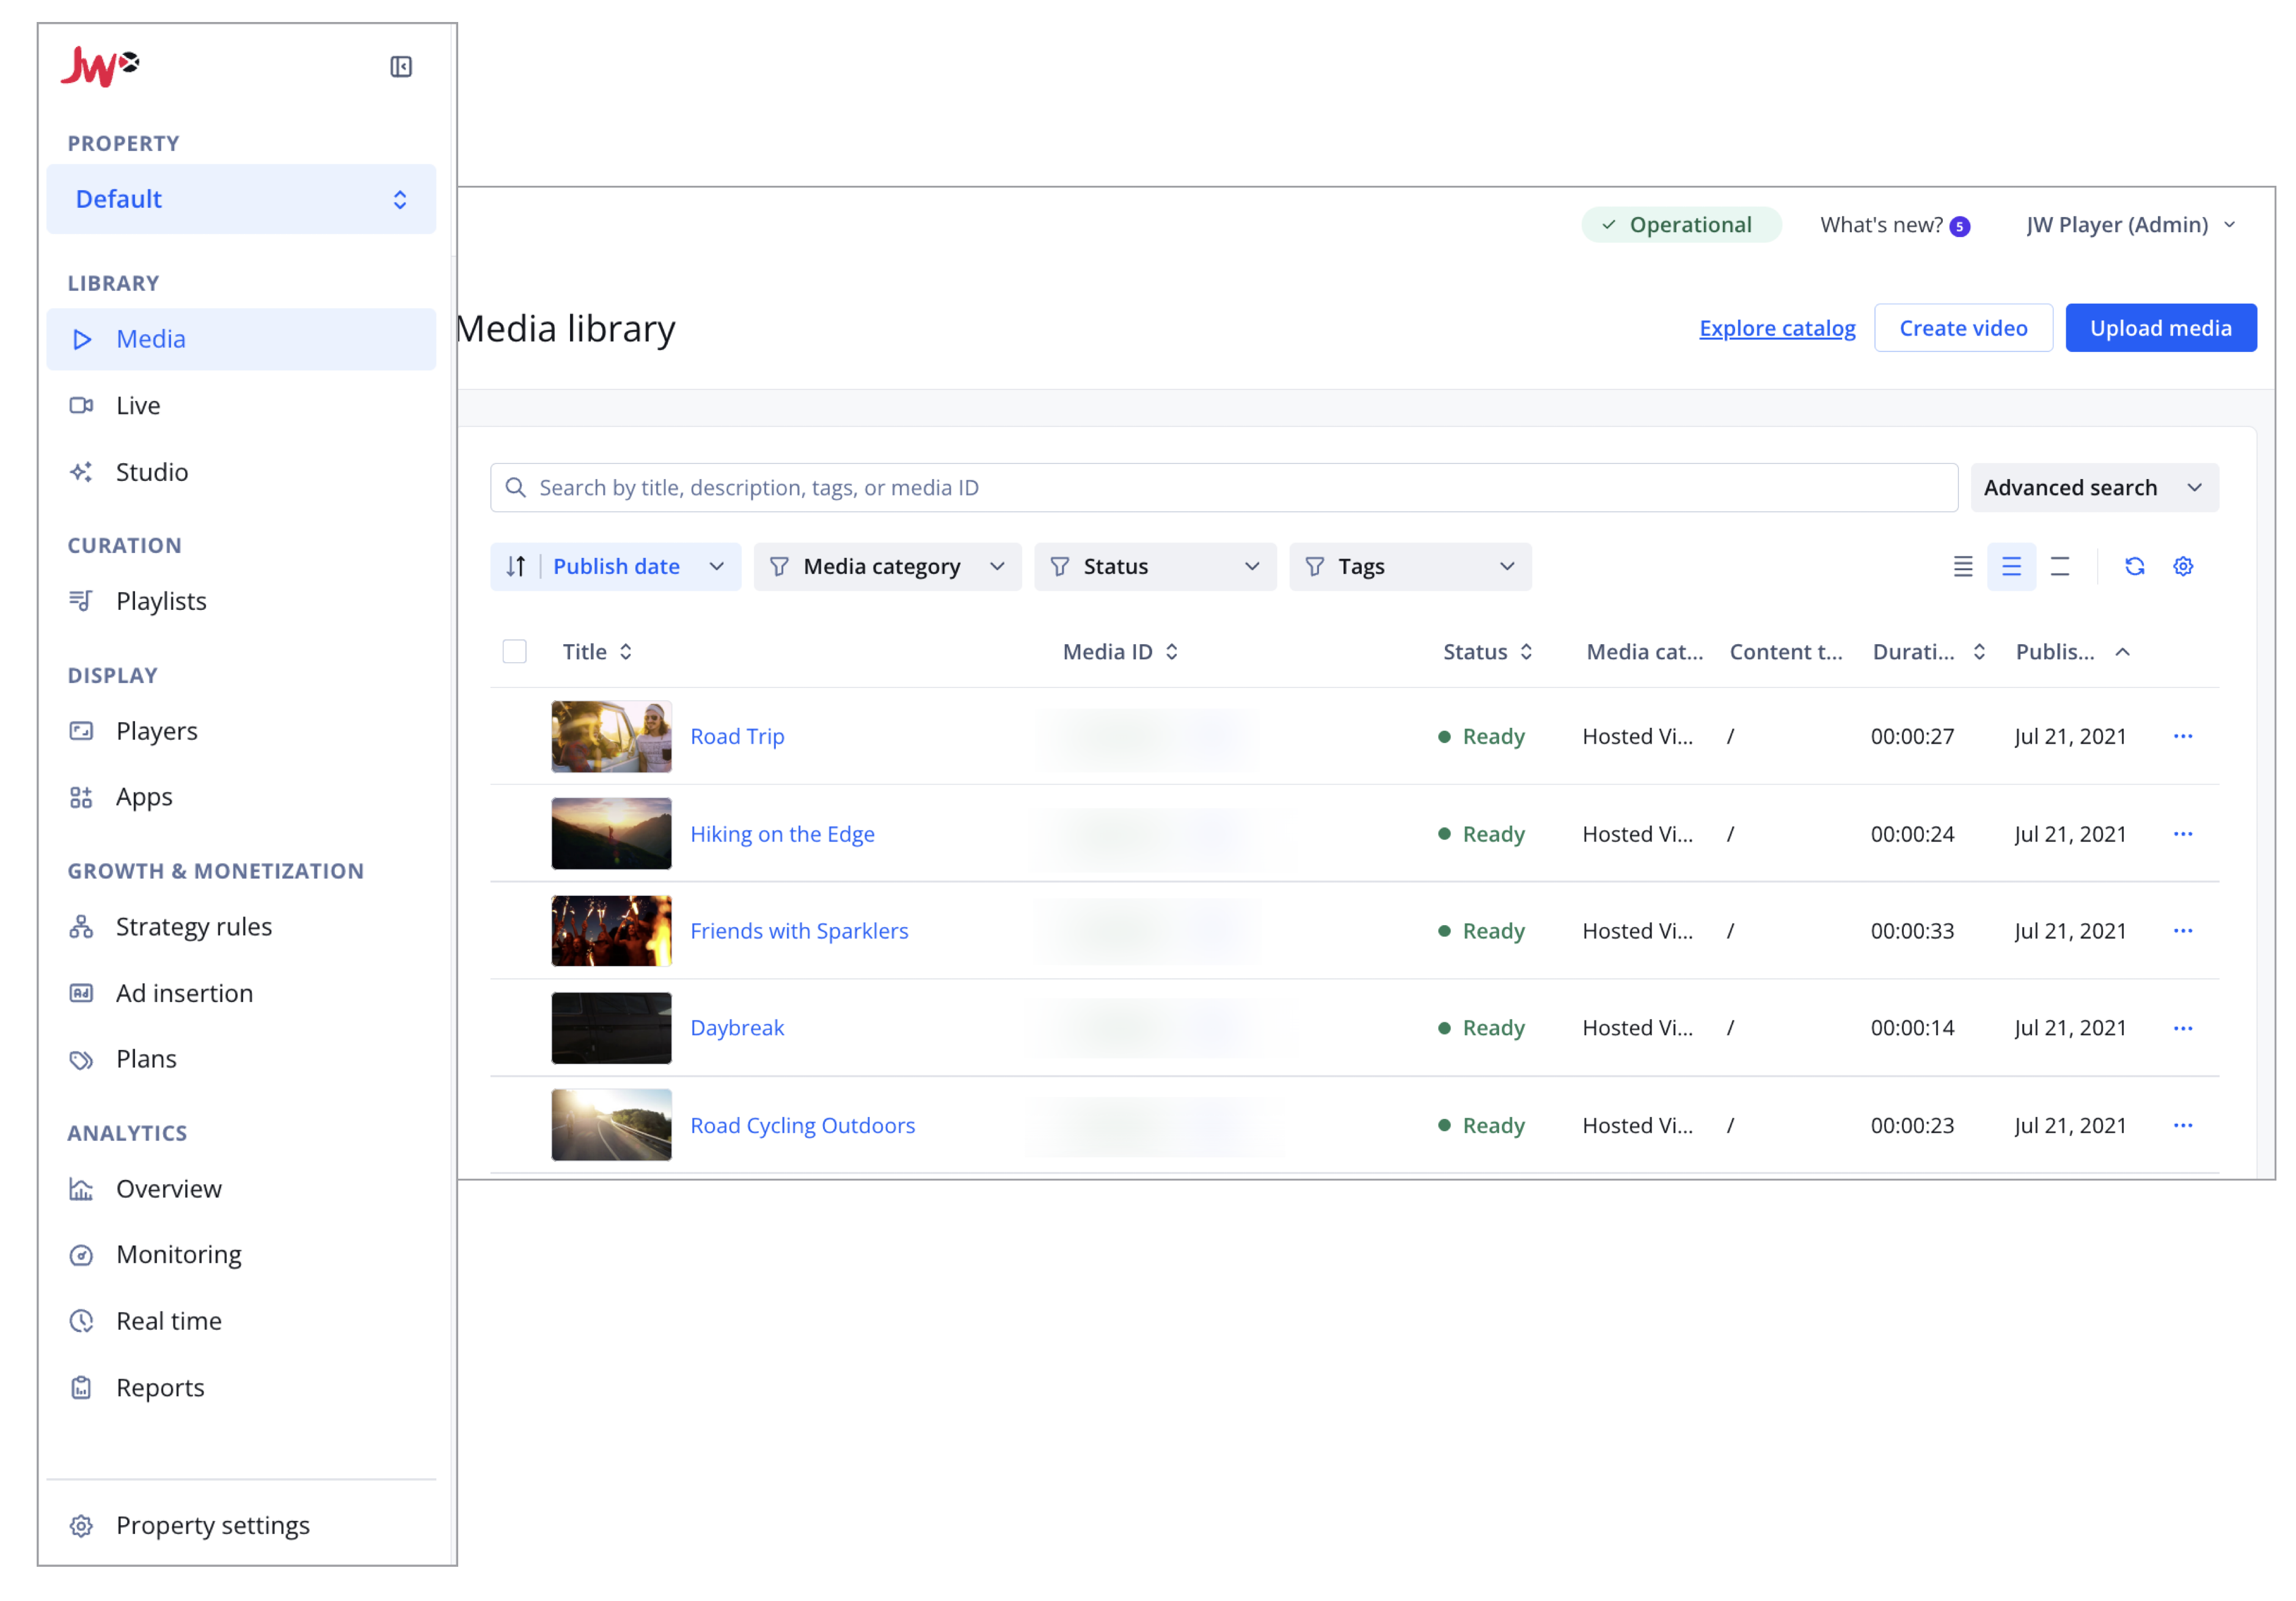Sort table by Duration column
The height and width of the screenshot is (1601, 2296).
1928,652
